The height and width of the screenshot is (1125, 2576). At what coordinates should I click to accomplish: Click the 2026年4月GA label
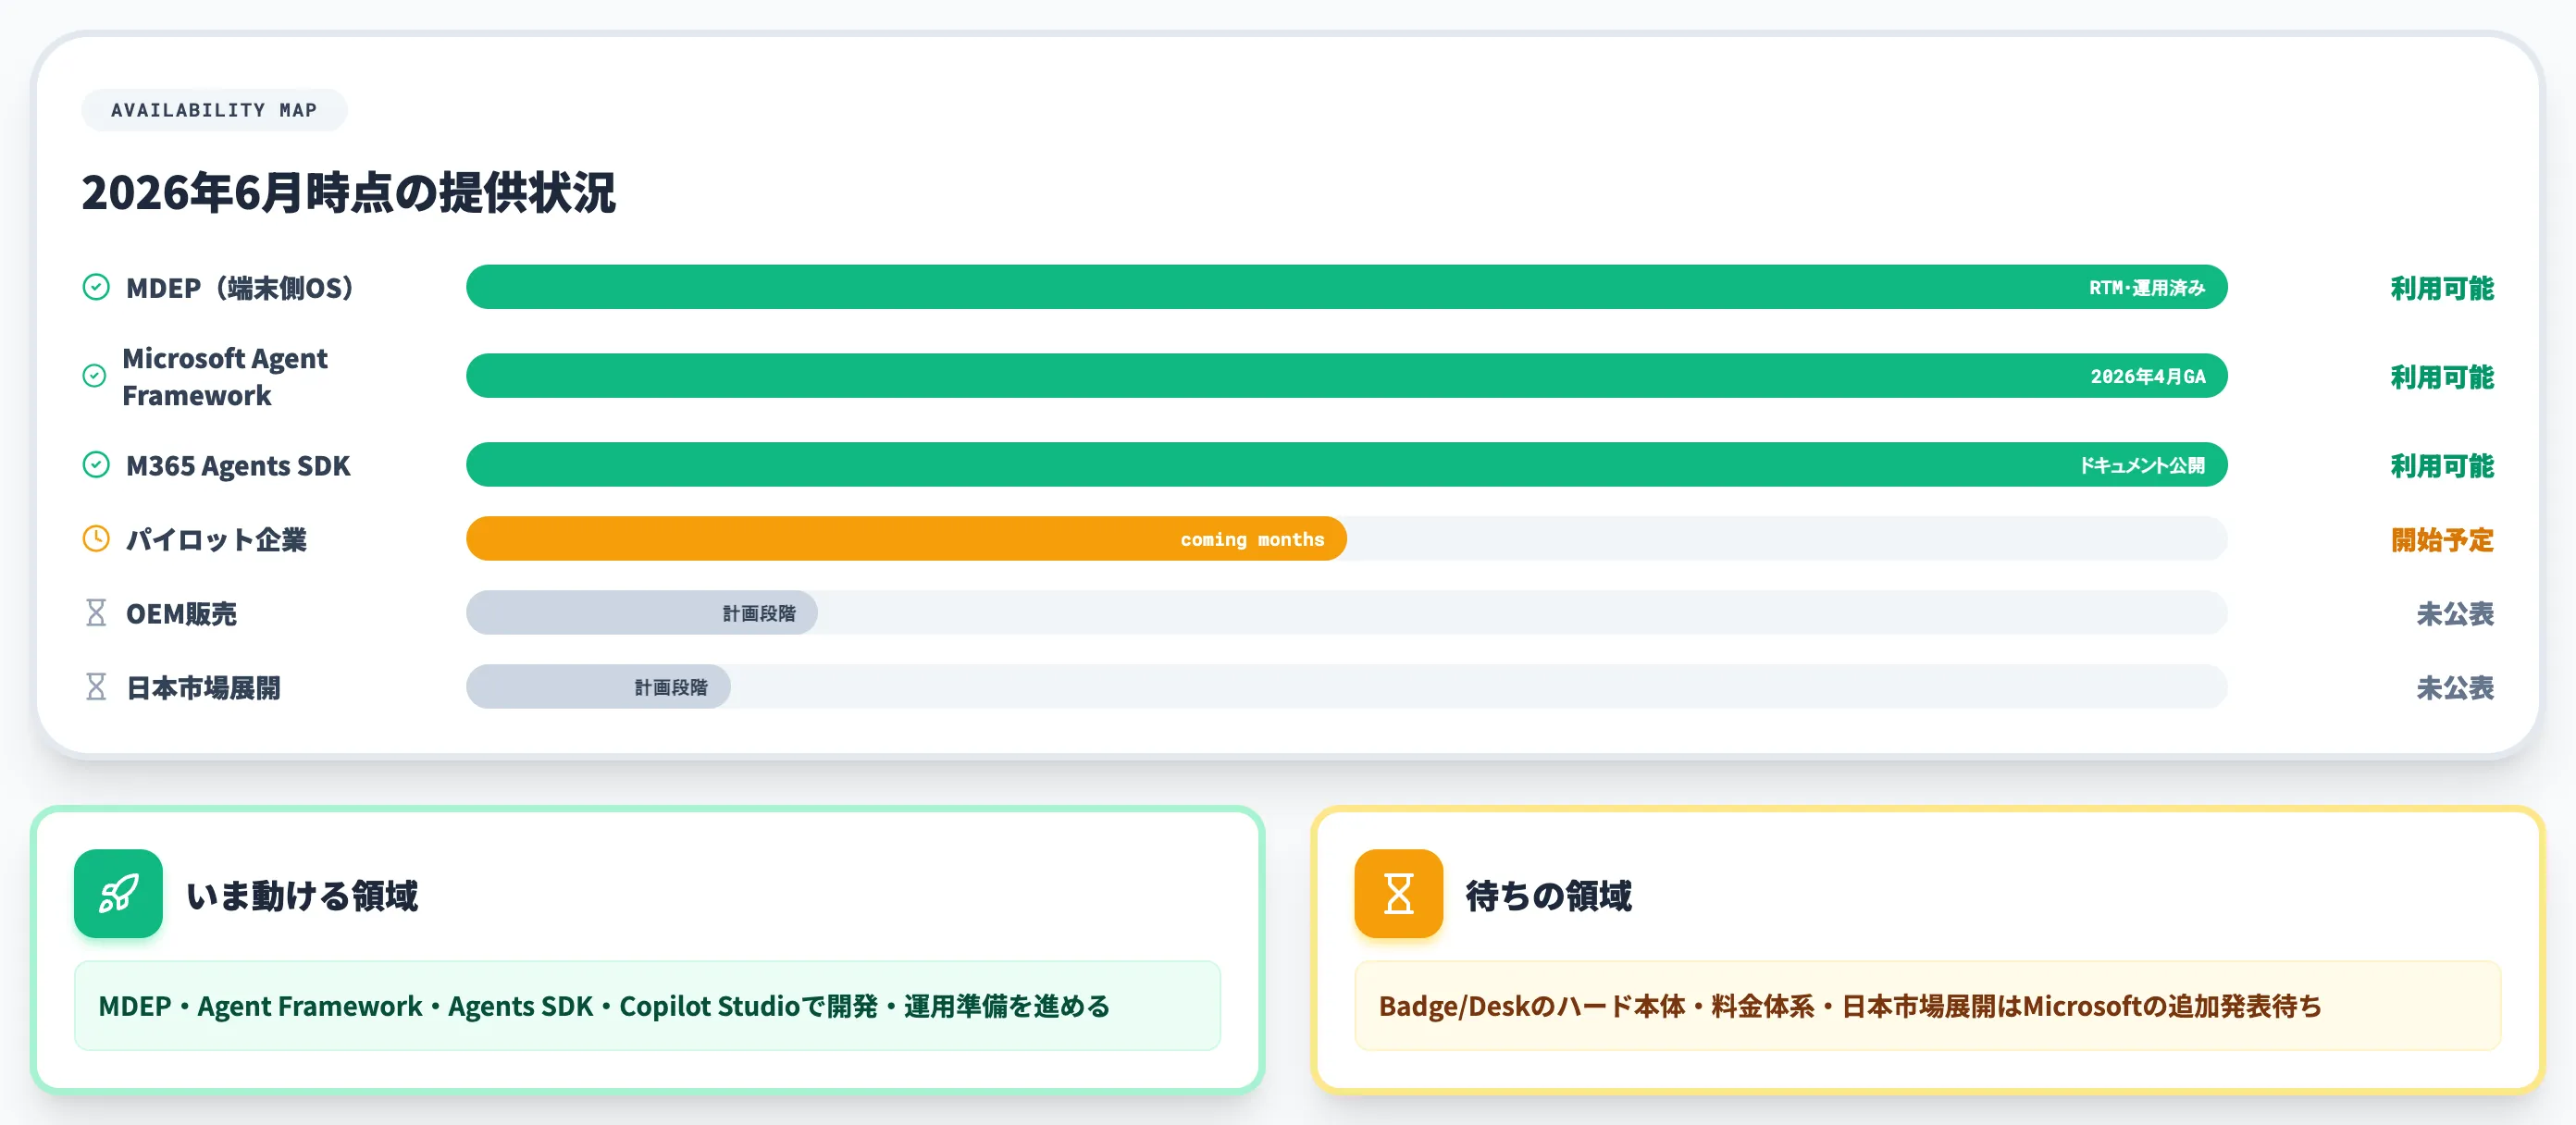2147,377
